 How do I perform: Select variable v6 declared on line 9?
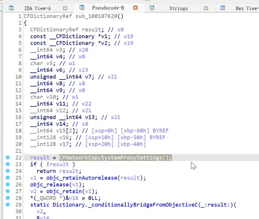click(59, 70)
